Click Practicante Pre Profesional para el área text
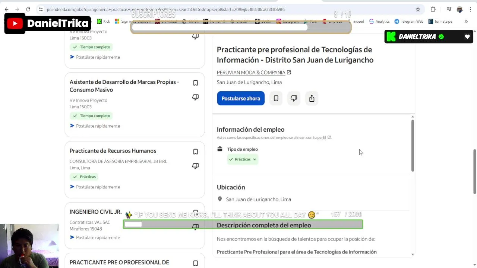This screenshot has width=477, height=268. coord(297,252)
